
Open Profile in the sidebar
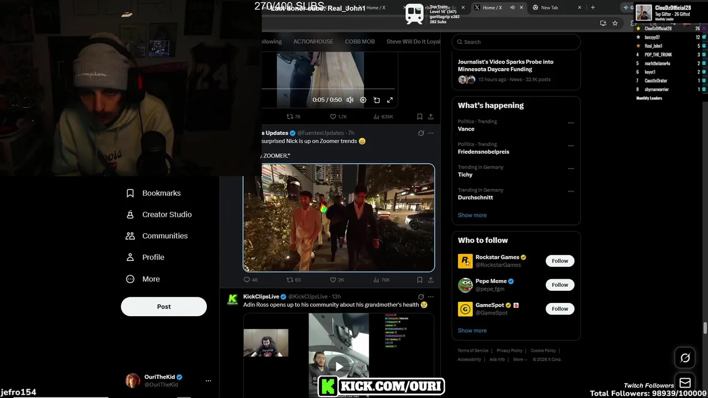point(145,257)
